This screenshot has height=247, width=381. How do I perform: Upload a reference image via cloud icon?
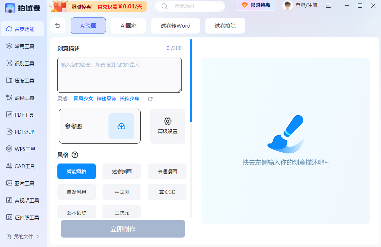pyautogui.click(x=121, y=126)
